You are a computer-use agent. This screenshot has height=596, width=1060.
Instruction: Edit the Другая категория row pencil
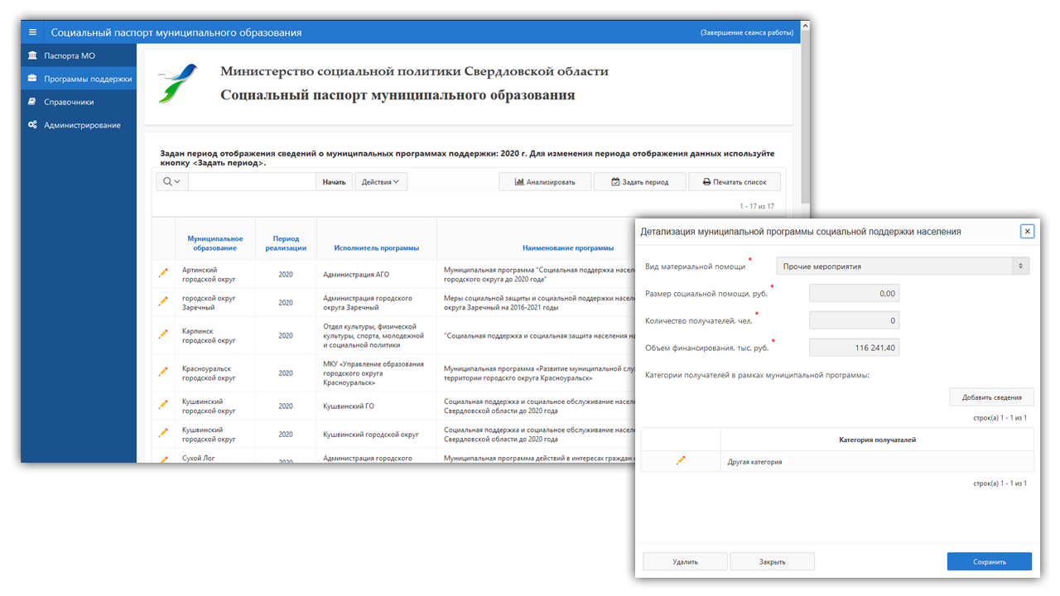[681, 460]
